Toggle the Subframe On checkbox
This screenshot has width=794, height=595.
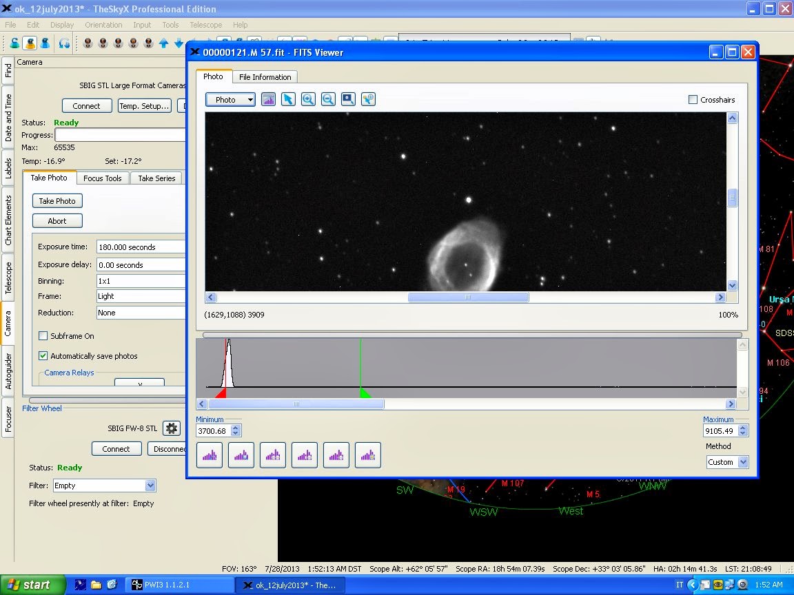(43, 336)
